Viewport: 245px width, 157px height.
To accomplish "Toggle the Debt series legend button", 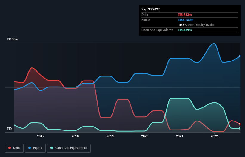I will [x=14, y=148].
